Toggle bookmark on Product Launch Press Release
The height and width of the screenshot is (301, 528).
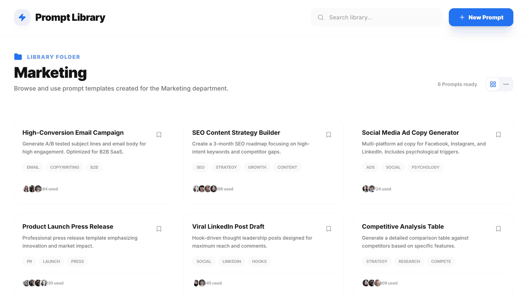coord(159,229)
